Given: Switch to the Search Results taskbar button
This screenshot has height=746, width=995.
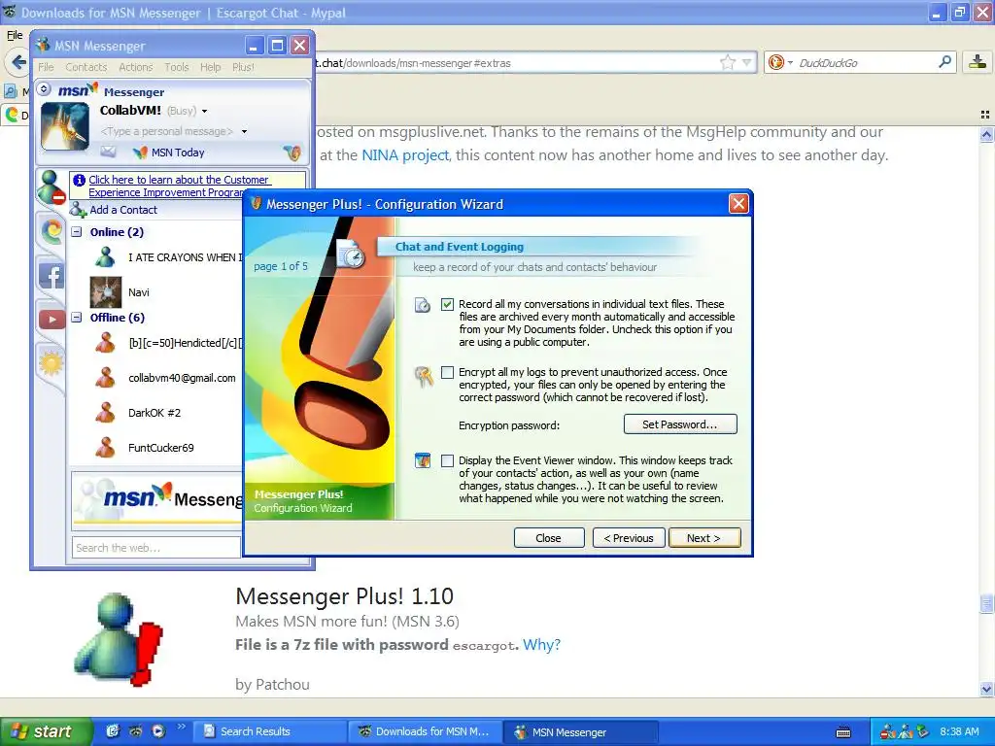Looking at the screenshot, I should click(268, 731).
